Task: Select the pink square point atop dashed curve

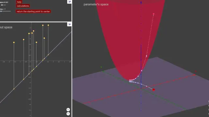Action: 153,14
